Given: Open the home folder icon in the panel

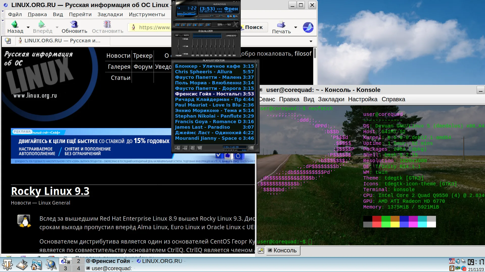Looking at the screenshot, I should 36,264.
